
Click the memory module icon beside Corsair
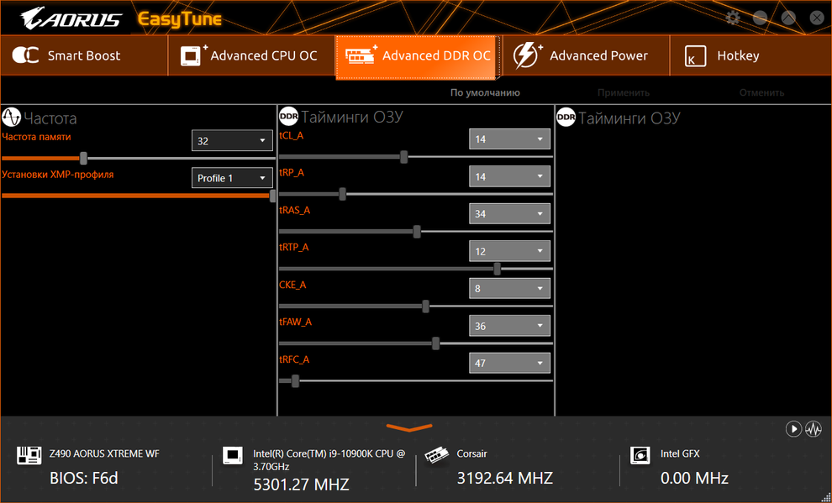pos(437,456)
